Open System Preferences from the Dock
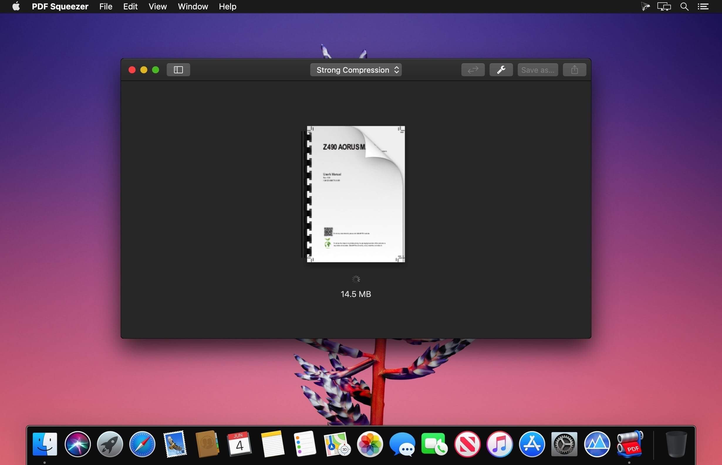The image size is (722, 465). pyautogui.click(x=565, y=444)
